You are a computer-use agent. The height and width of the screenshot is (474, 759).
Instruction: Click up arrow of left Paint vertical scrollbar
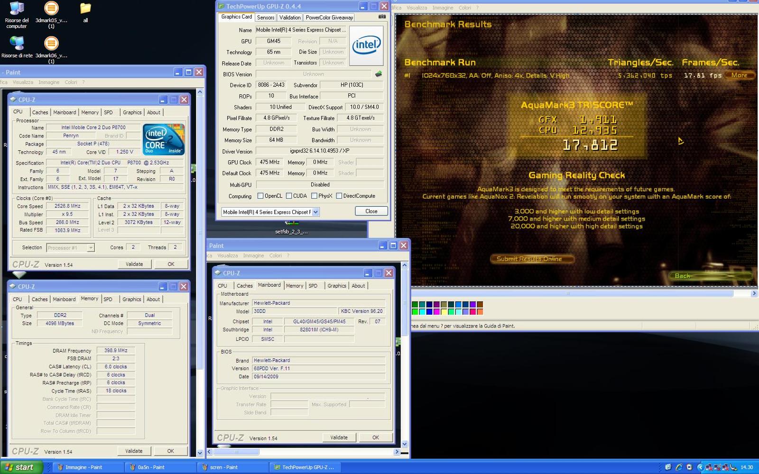[x=200, y=91]
